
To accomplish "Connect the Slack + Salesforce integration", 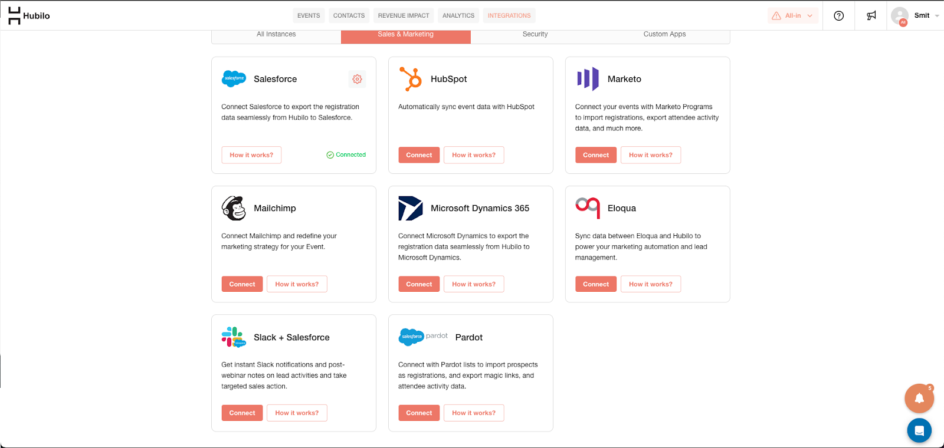I will point(242,413).
